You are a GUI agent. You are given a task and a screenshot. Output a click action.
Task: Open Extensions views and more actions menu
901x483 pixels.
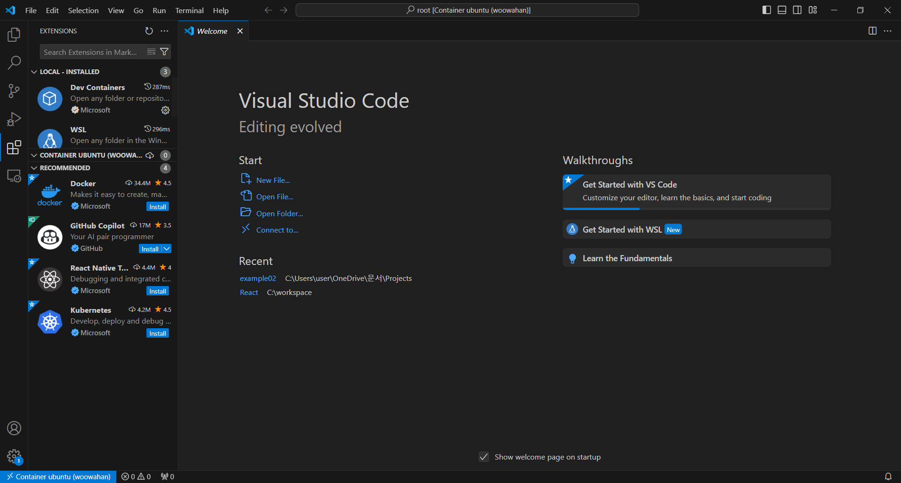point(164,31)
